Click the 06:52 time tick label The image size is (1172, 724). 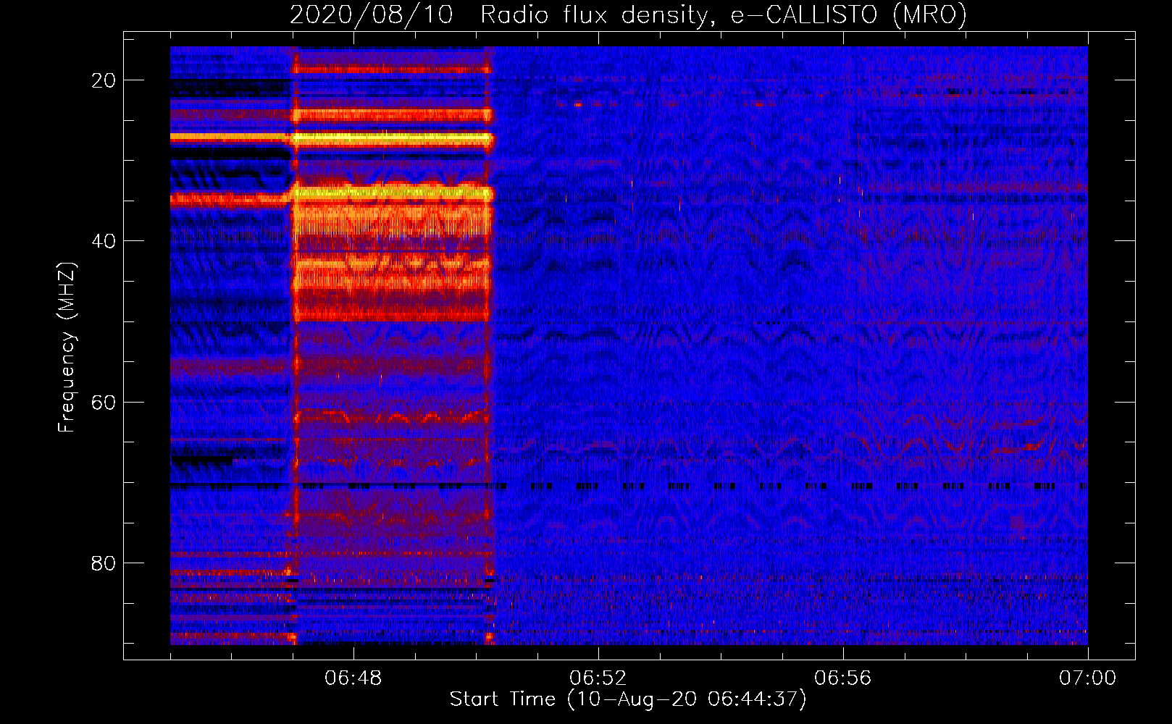point(598,678)
